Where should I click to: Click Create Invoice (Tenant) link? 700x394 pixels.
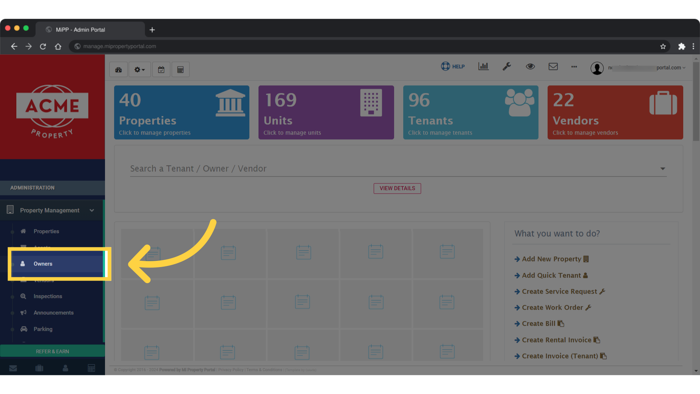560,356
